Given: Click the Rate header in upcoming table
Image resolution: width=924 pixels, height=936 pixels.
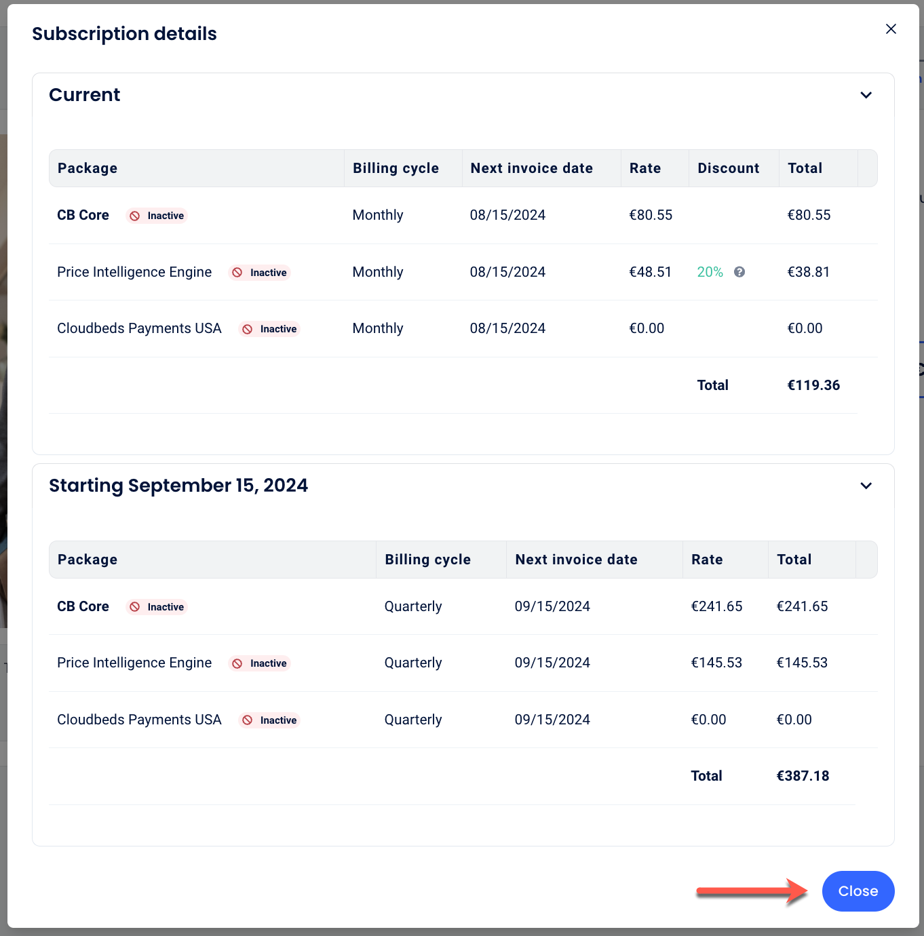Looking at the screenshot, I should coord(706,560).
